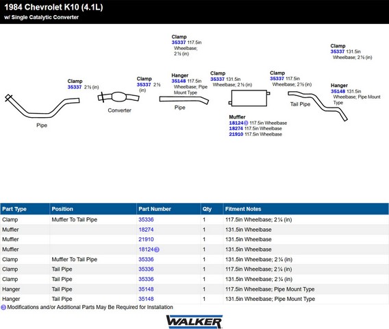Open clamp 35337 link above the converter
This screenshot has height=329, width=389.
pyautogui.click(x=144, y=85)
